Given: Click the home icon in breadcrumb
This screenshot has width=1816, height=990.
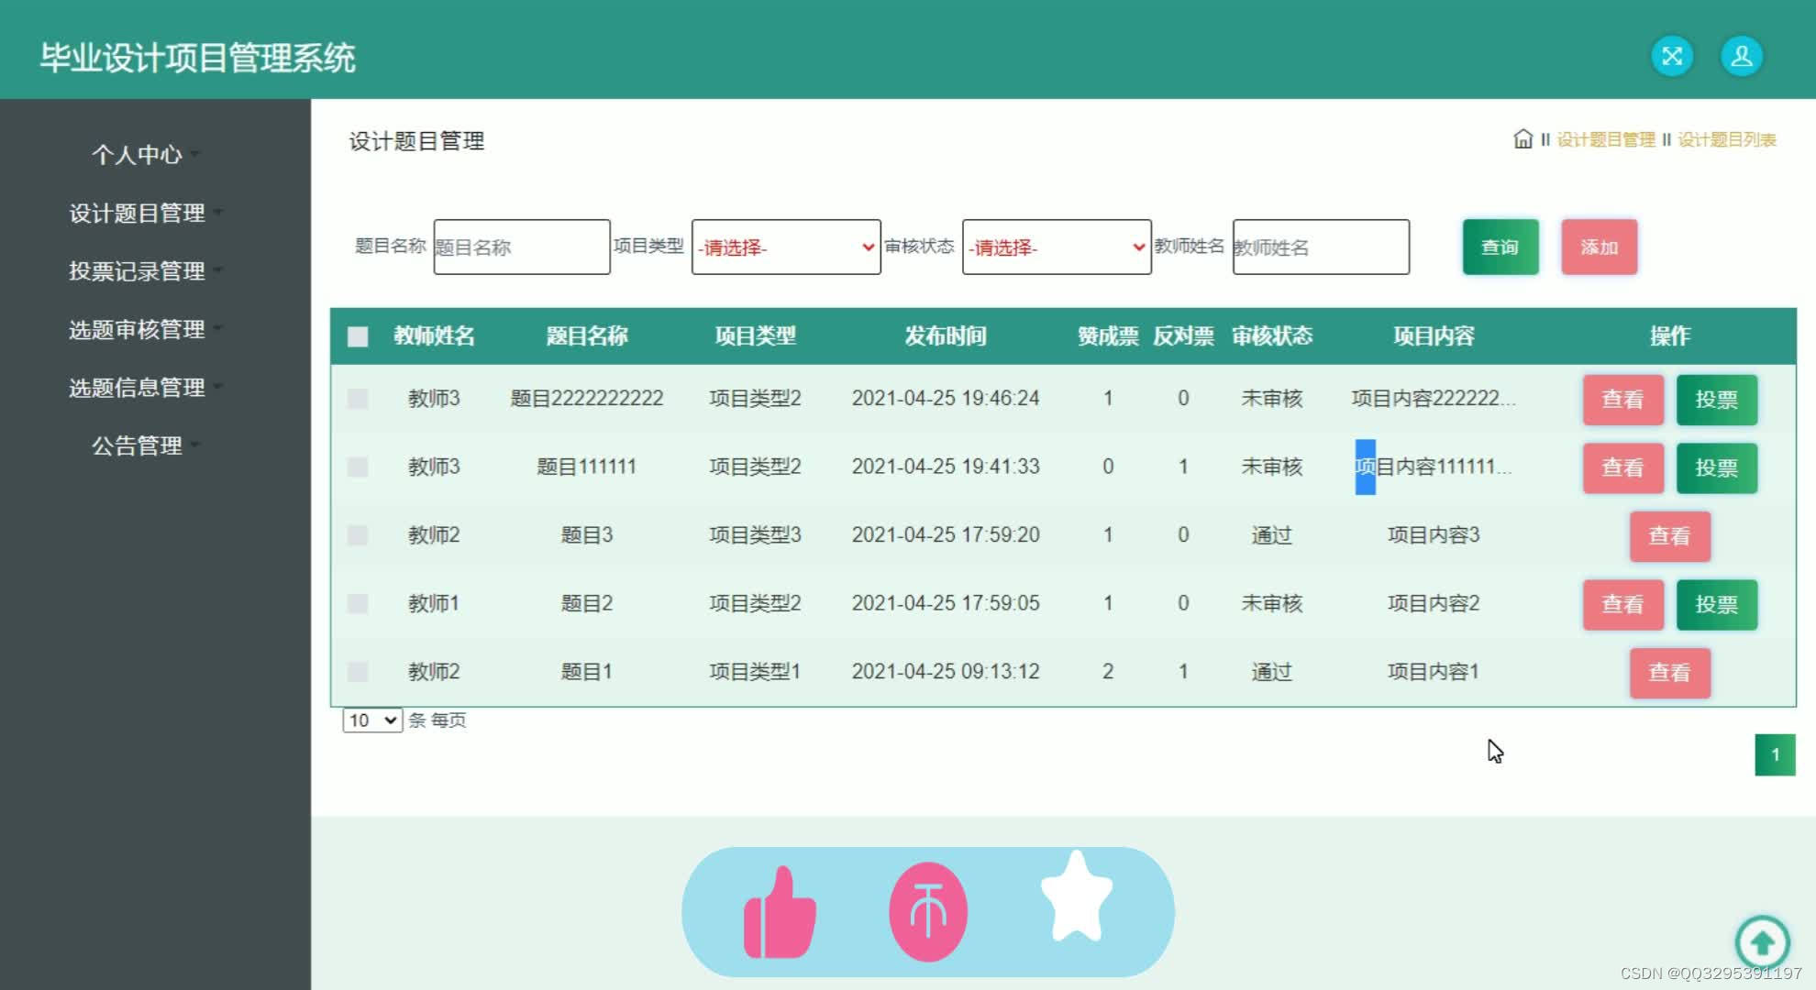Looking at the screenshot, I should point(1523,139).
